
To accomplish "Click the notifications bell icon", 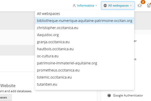I will [140, 6].
